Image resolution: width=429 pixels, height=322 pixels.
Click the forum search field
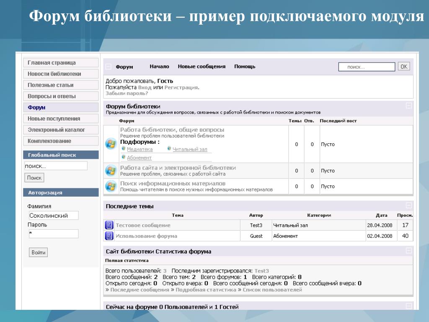click(367, 67)
